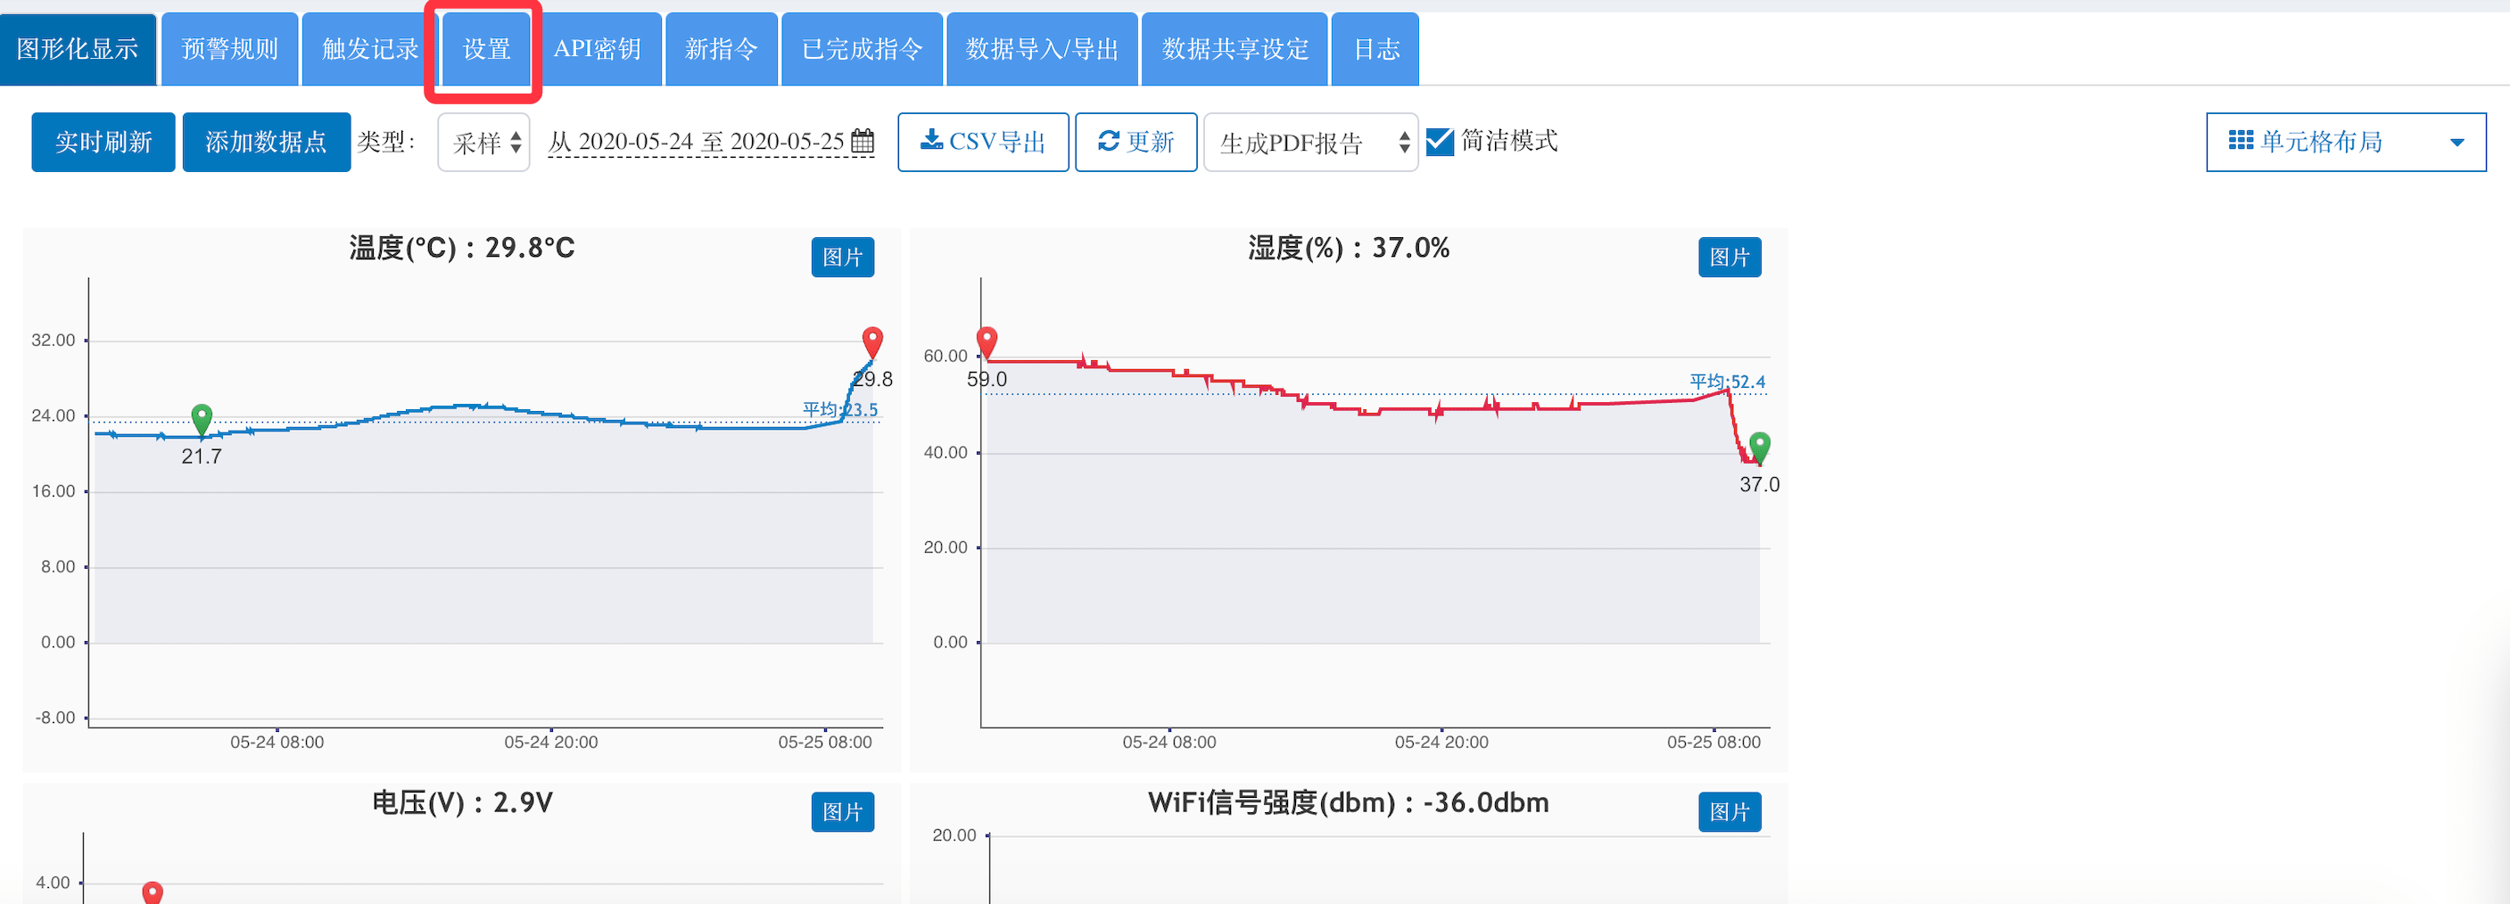Viewport: 2510px width, 904px height.
Task: Open the 触发记录 tab
Action: point(370,49)
